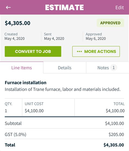Open the More Actions menu
129x151 pixels.
(x=96, y=52)
